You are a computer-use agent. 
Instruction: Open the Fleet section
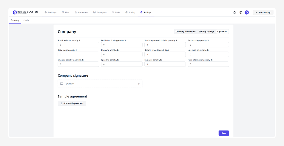(65, 13)
